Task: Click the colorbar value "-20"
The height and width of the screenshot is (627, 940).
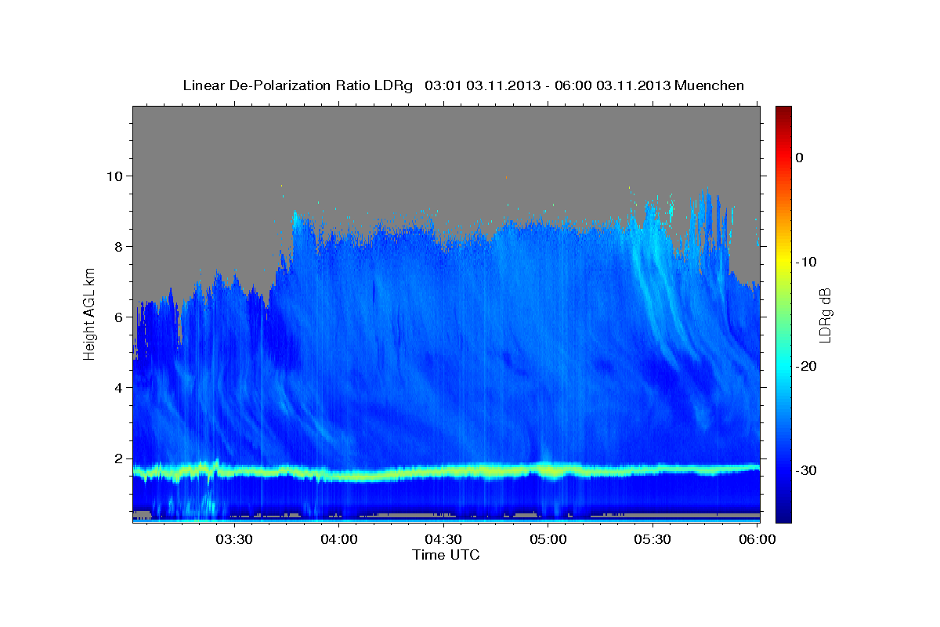Action: point(806,366)
